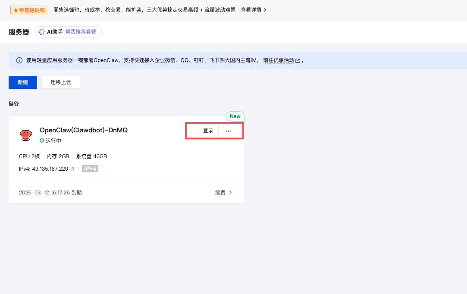Open the 帮我推荐套餐 link
467x294 pixels.
tap(81, 32)
